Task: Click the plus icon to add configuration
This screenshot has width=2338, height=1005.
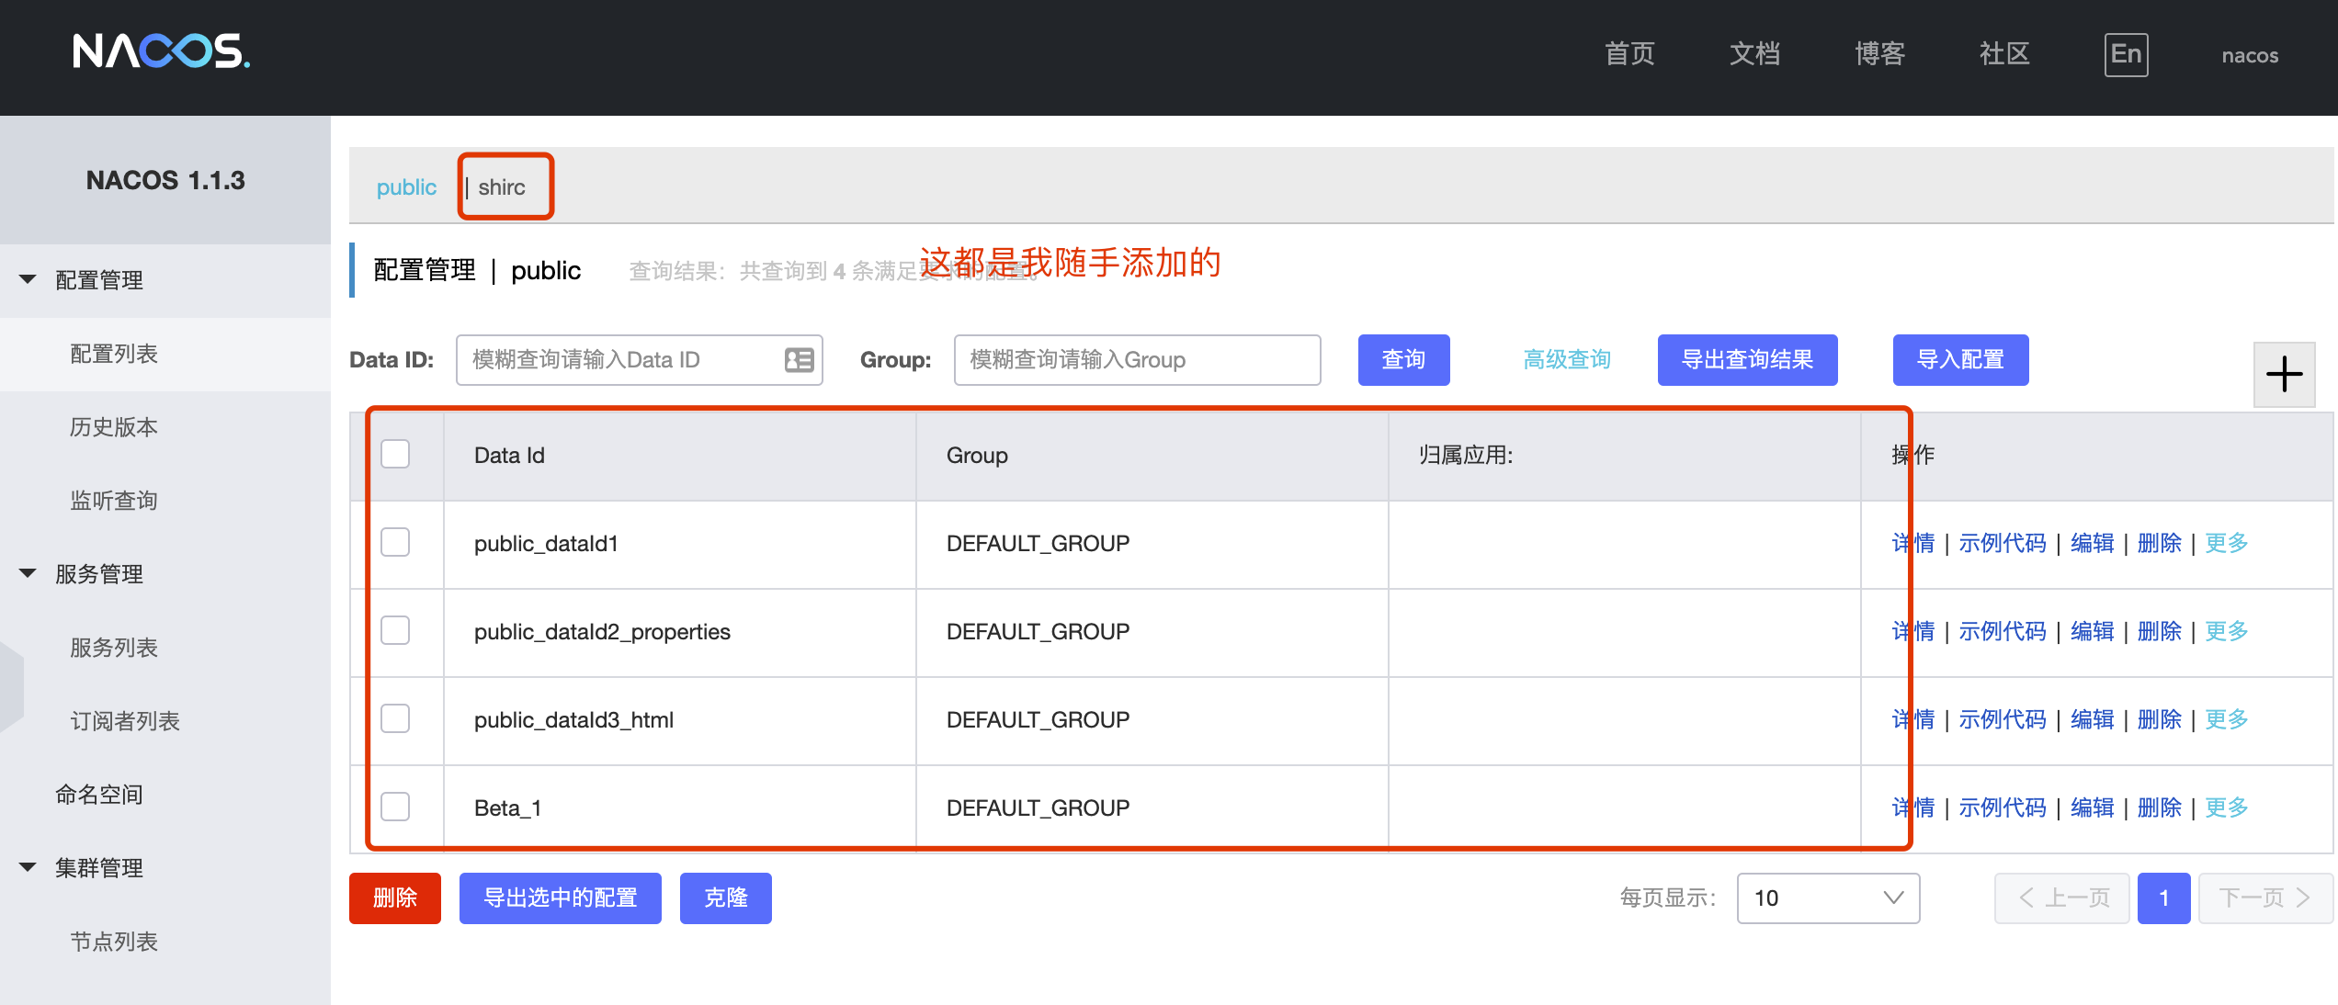Action: click(2284, 374)
